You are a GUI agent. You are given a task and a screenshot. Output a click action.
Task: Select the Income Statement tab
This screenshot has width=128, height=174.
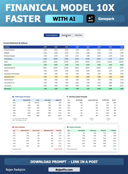pyautogui.click(x=52, y=35)
